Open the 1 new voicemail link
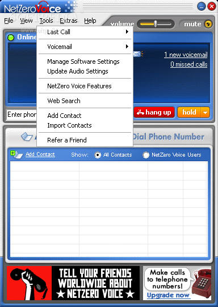Image resolution: width=218 pixels, height=307 pixels. coord(186,55)
